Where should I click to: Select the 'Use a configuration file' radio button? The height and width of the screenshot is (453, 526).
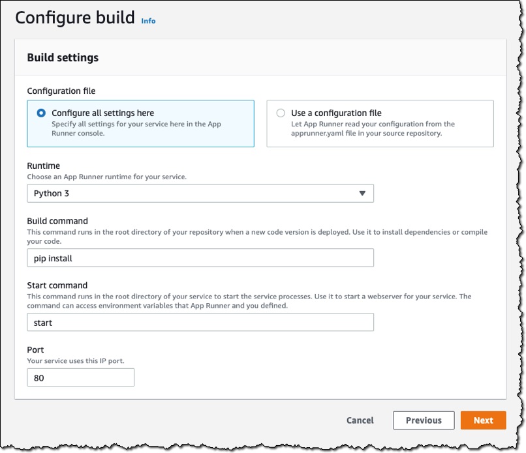pyautogui.click(x=281, y=113)
